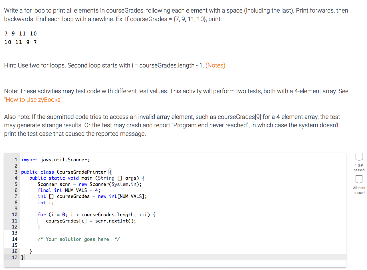Viewport: 367px width, 270px height.
Task: Click the example output '7 9 11 10'
Action: [x=20, y=33]
